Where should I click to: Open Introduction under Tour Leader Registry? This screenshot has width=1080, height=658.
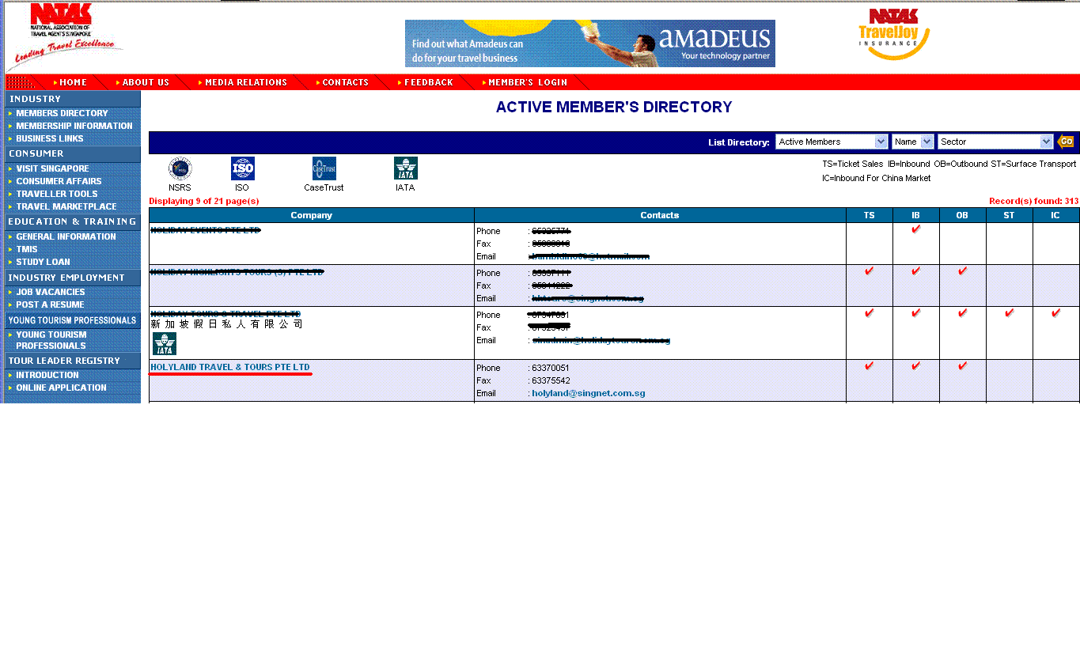click(x=47, y=375)
